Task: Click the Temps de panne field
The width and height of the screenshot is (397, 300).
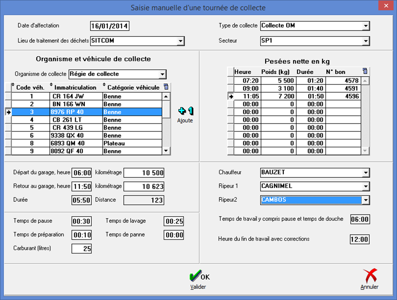Action: tap(174, 235)
